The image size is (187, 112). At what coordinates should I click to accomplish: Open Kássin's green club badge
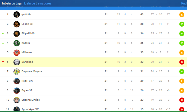point(17,43)
